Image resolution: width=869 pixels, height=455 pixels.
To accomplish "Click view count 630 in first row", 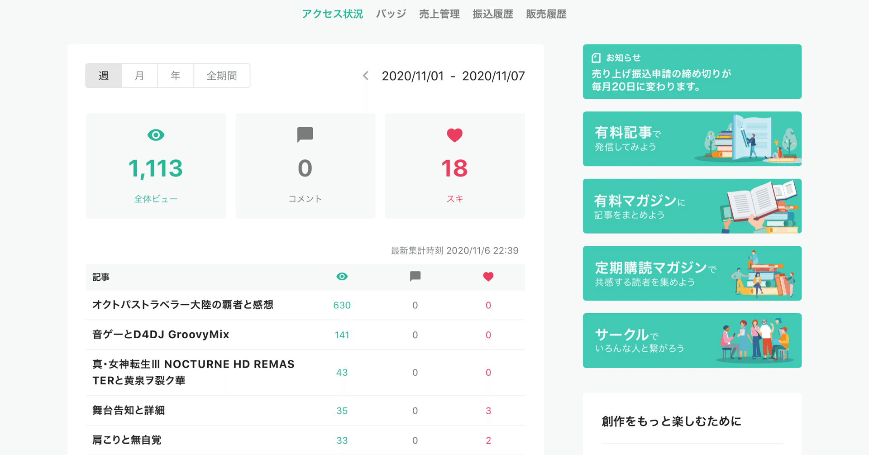I will pos(342,305).
